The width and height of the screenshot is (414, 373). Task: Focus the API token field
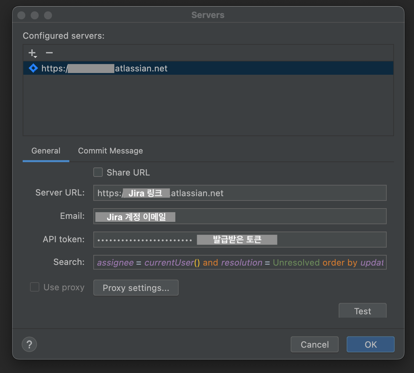point(240,240)
